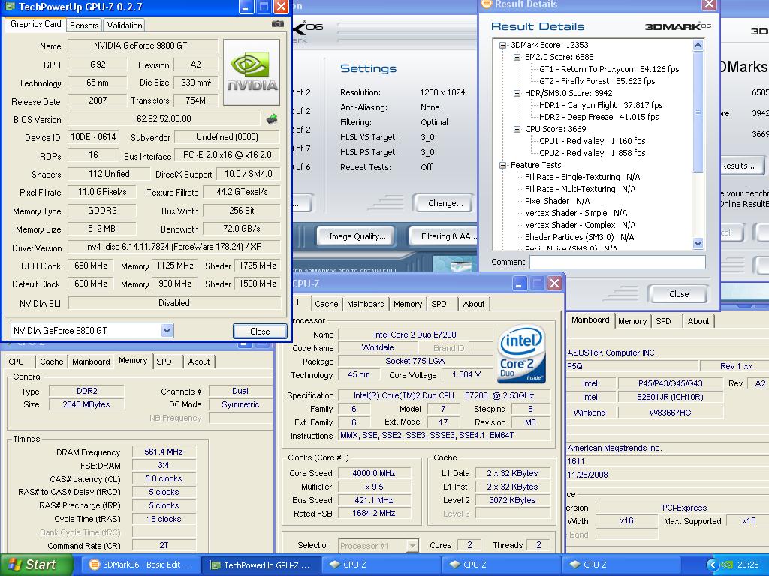Open the graphics card selection dropdown in GPU-Z
This screenshot has width=769, height=576.
pos(167,331)
